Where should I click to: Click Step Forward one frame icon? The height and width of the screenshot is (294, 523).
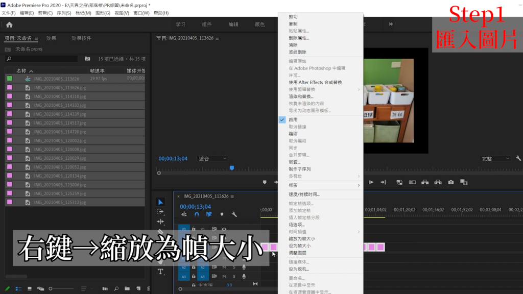point(371,182)
